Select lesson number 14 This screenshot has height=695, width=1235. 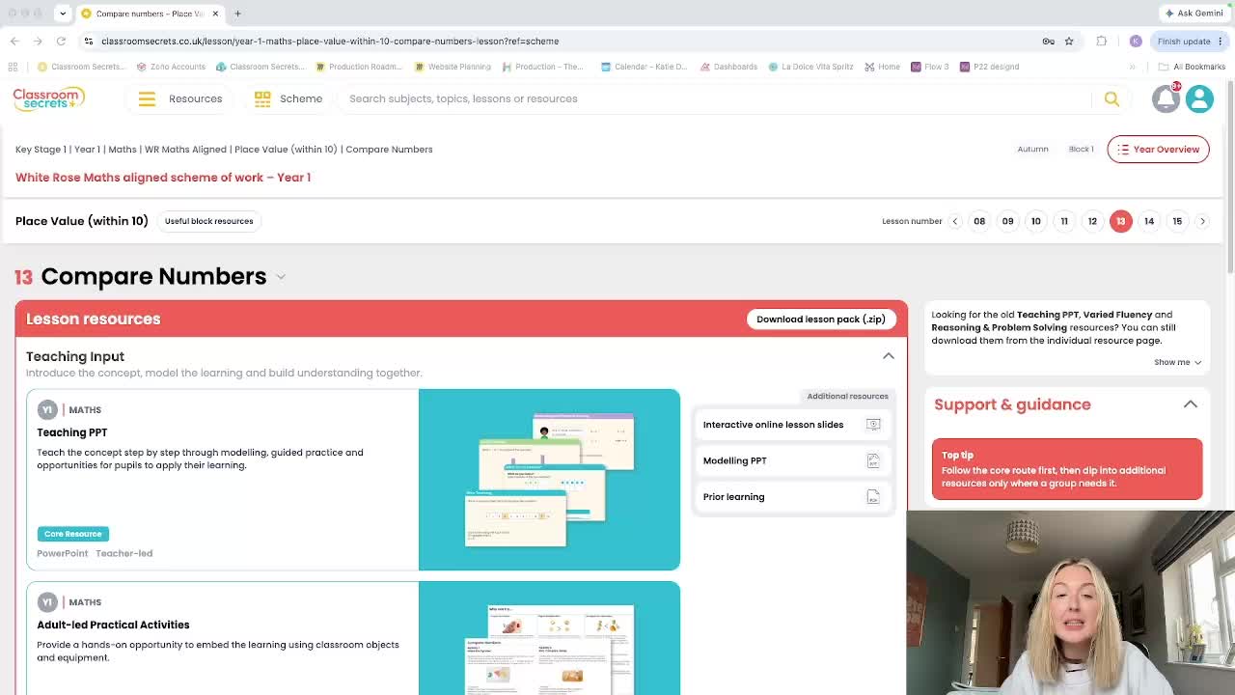pyautogui.click(x=1149, y=221)
